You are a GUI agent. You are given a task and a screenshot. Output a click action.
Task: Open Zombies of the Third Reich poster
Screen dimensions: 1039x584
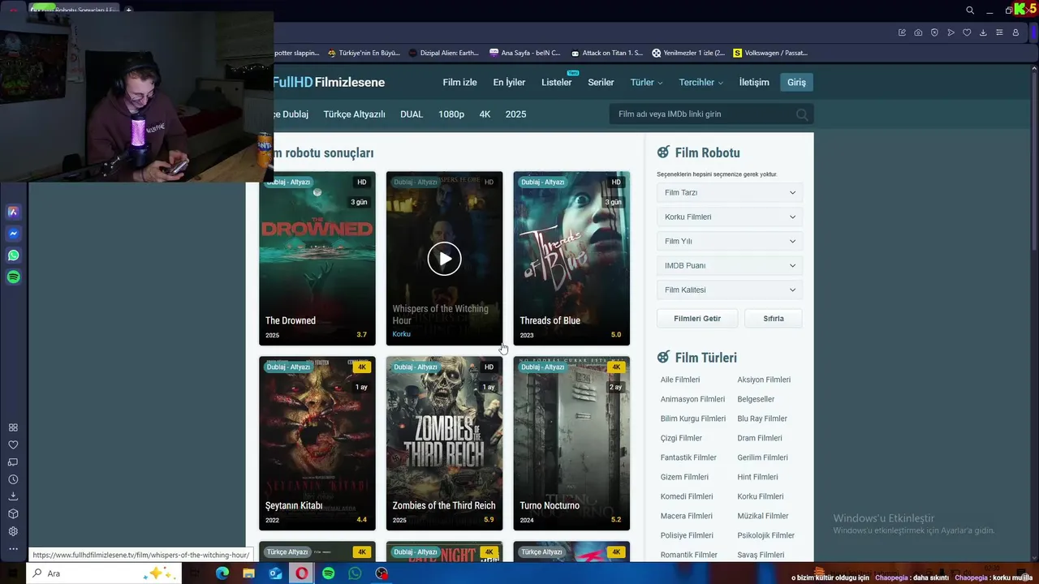tap(444, 443)
